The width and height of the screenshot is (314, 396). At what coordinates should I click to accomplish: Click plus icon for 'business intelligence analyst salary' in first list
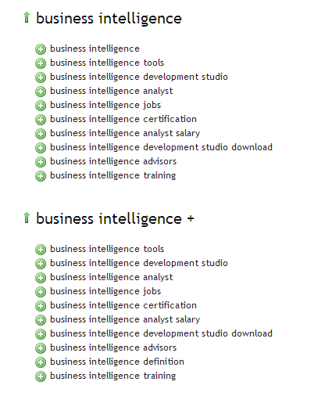41,134
